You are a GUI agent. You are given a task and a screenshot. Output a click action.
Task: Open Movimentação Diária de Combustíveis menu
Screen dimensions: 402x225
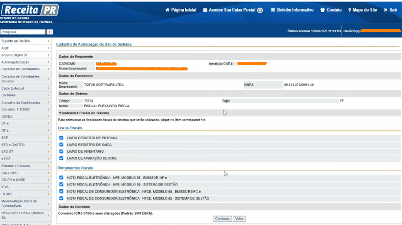coord(26,203)
